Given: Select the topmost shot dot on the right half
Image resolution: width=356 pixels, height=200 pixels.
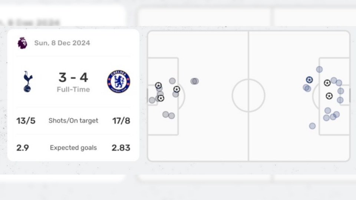Looking at the screenshot, I should click(x=319, y=69).
